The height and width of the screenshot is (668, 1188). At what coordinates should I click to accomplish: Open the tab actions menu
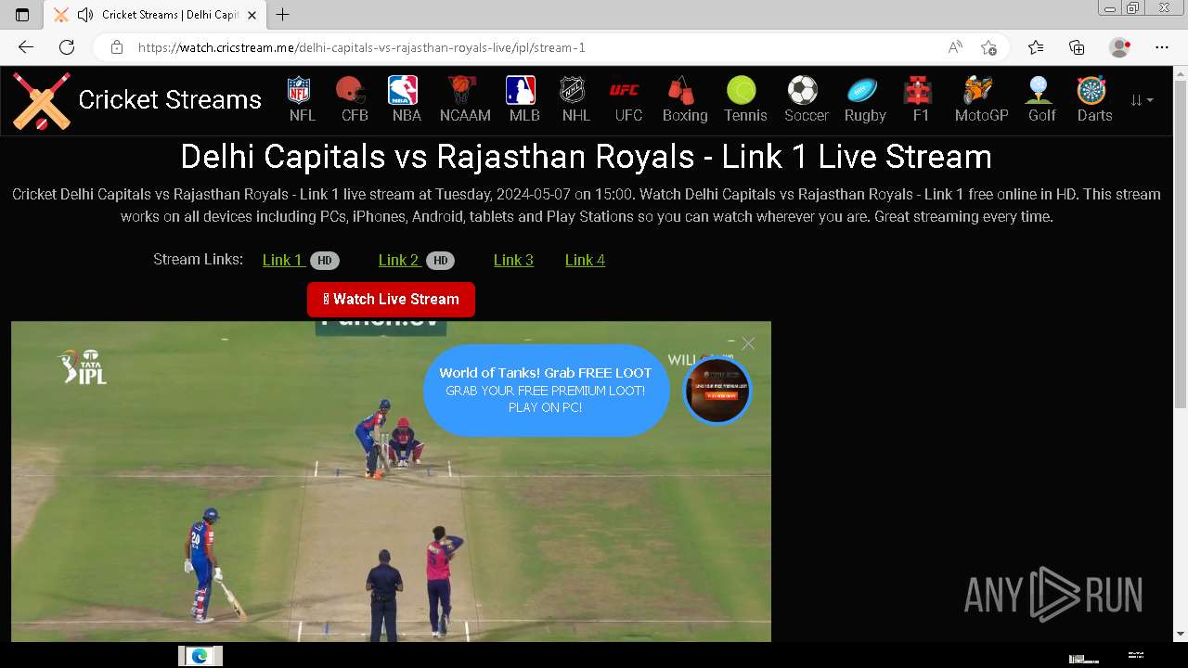click(22, 15)
